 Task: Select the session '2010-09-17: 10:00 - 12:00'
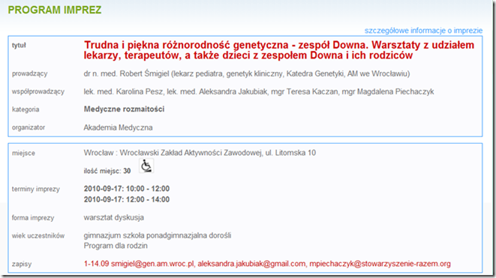(127, 189)
